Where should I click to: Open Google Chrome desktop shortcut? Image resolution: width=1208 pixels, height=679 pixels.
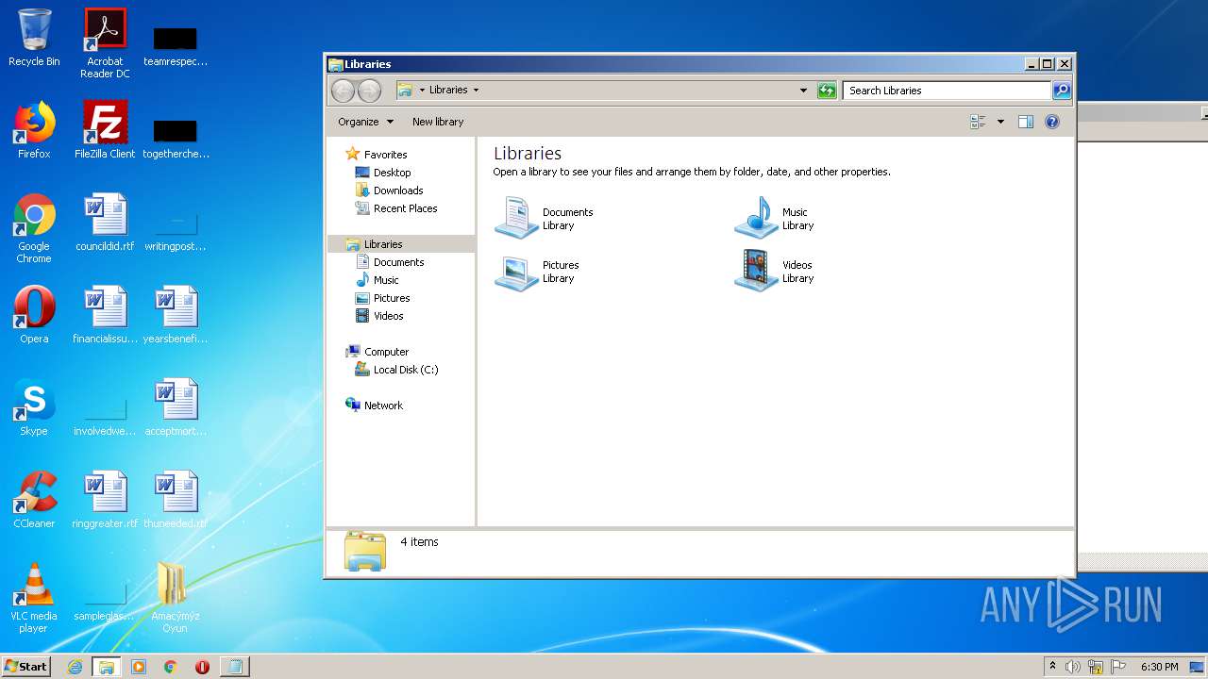pos(34,228)
